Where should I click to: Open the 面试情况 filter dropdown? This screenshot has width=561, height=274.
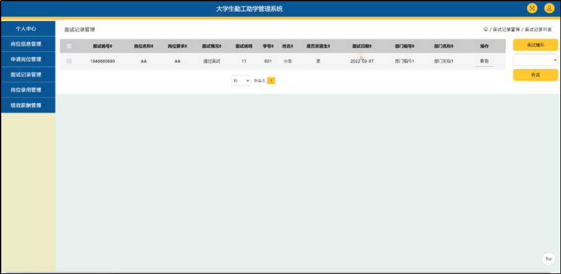click(x=535, y=60)
